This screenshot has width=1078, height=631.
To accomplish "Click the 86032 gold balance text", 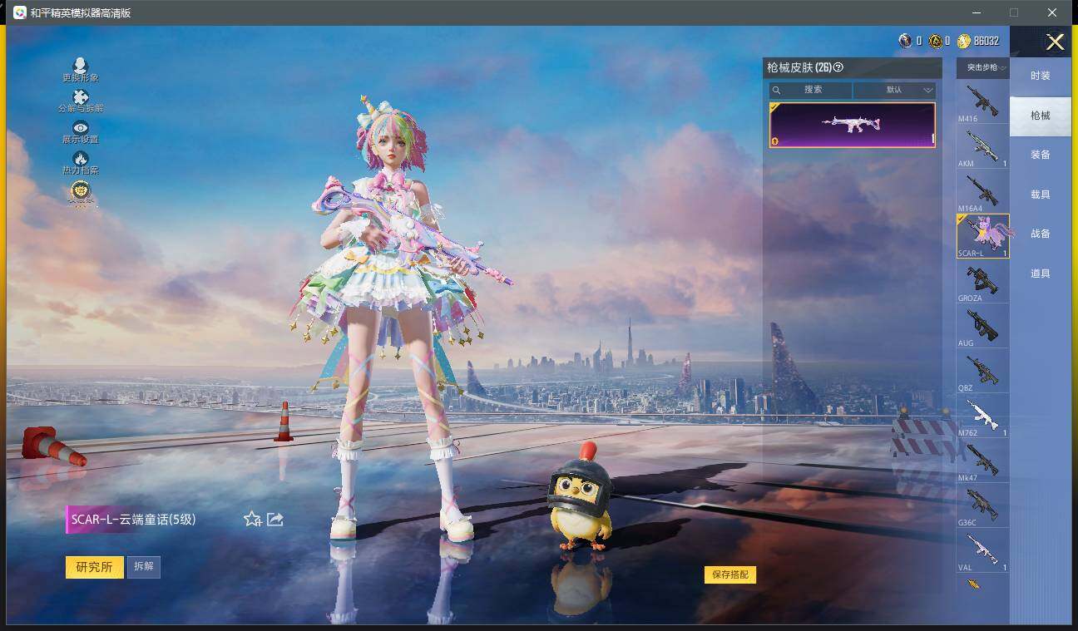I will (987, 41).
